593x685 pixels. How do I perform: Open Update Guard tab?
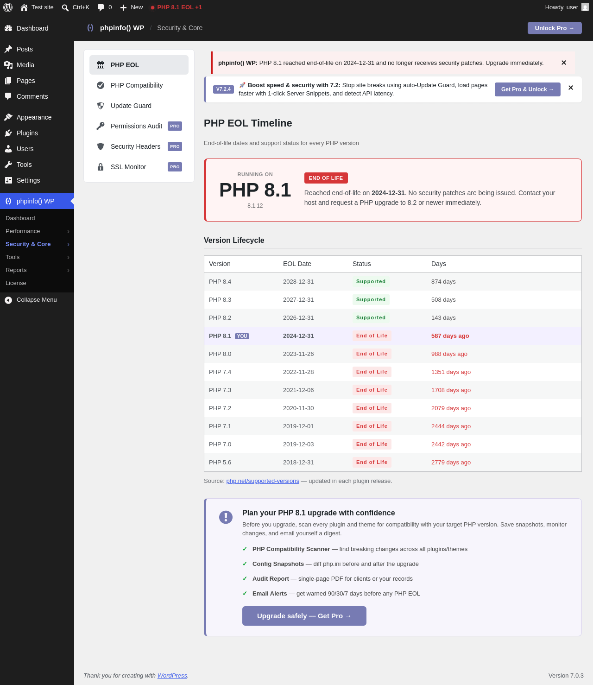point(139,106)
